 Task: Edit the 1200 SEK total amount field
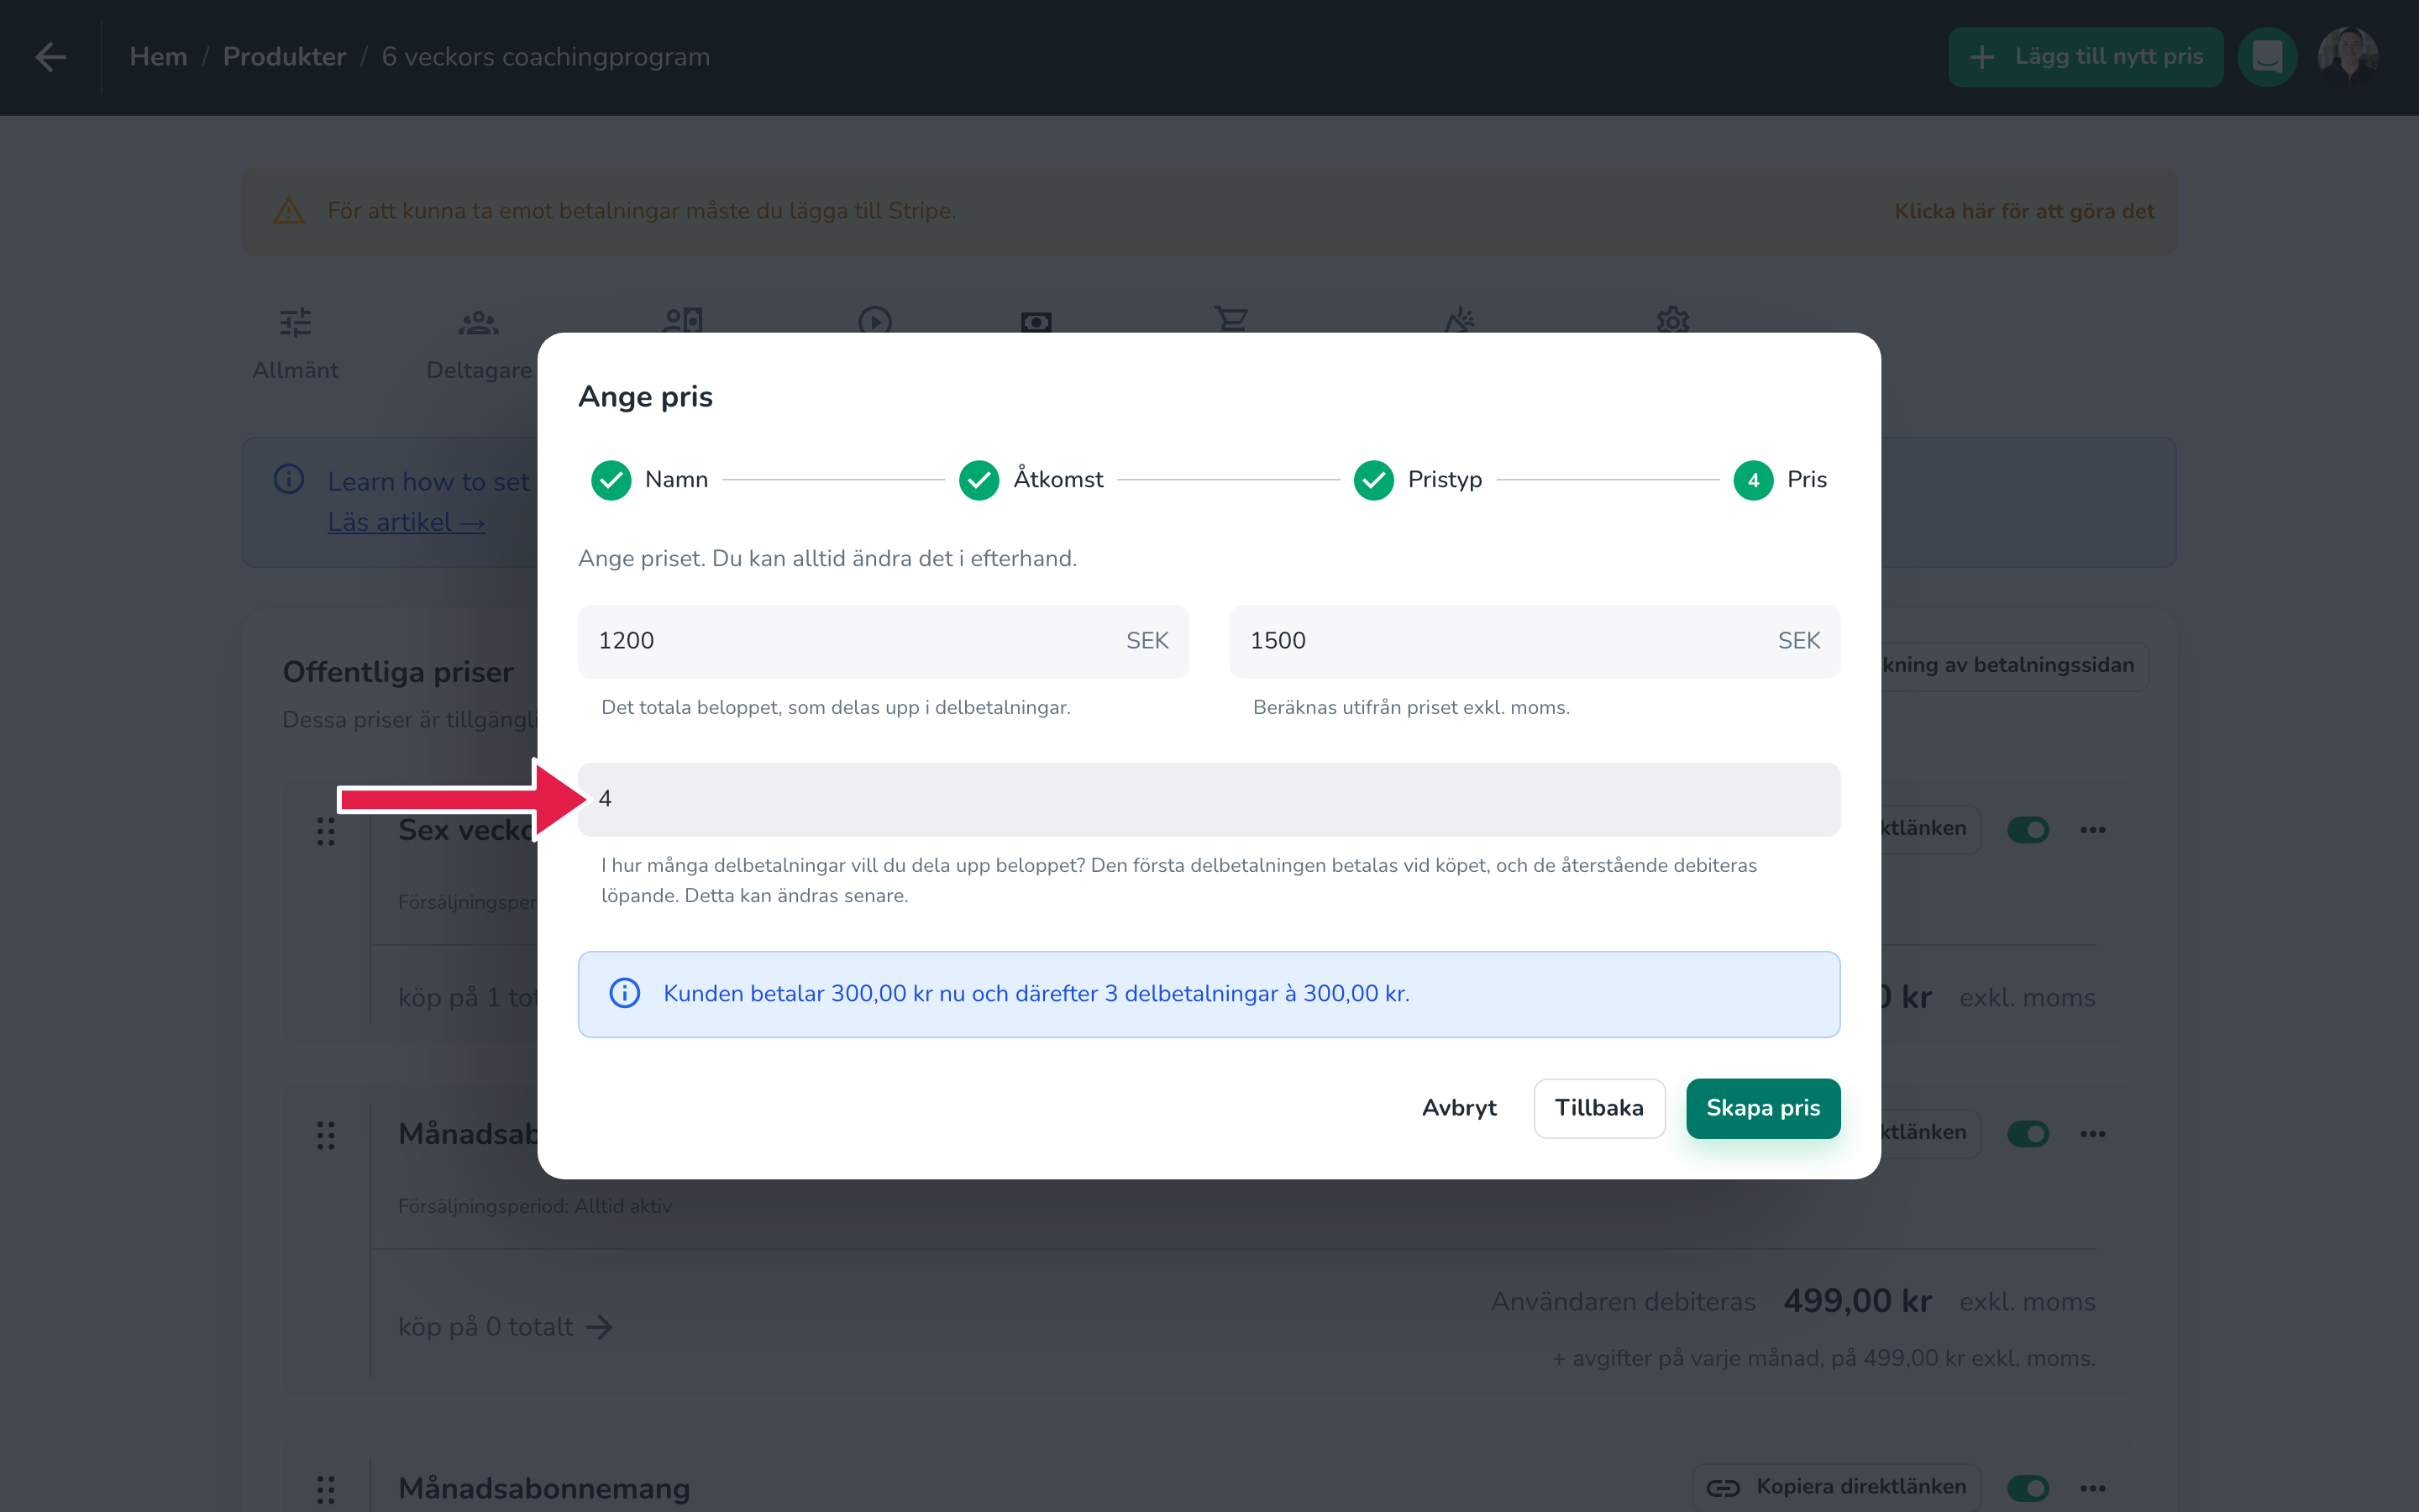coord(883,641)
